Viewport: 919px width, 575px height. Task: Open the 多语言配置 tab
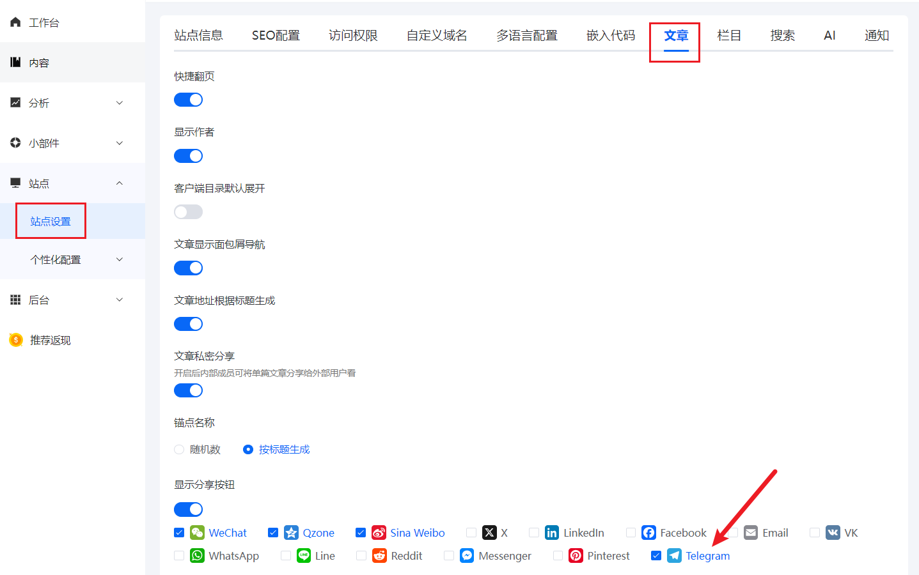coord(527,35)
